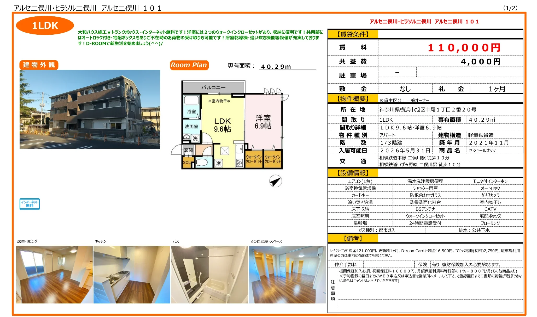Click the Room Plan label icon
Screen dimensions: 537x317
coord(189,65)
